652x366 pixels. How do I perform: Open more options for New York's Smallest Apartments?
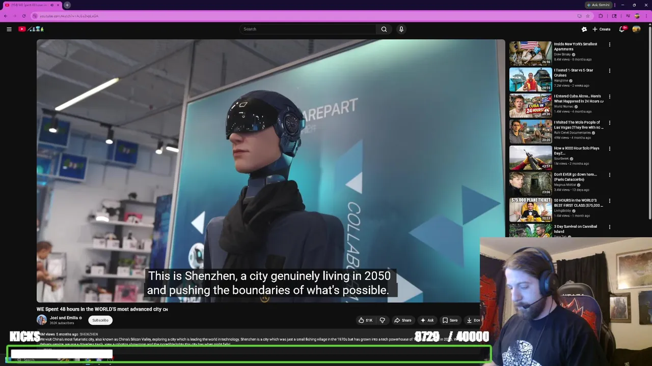coord(609,44)
